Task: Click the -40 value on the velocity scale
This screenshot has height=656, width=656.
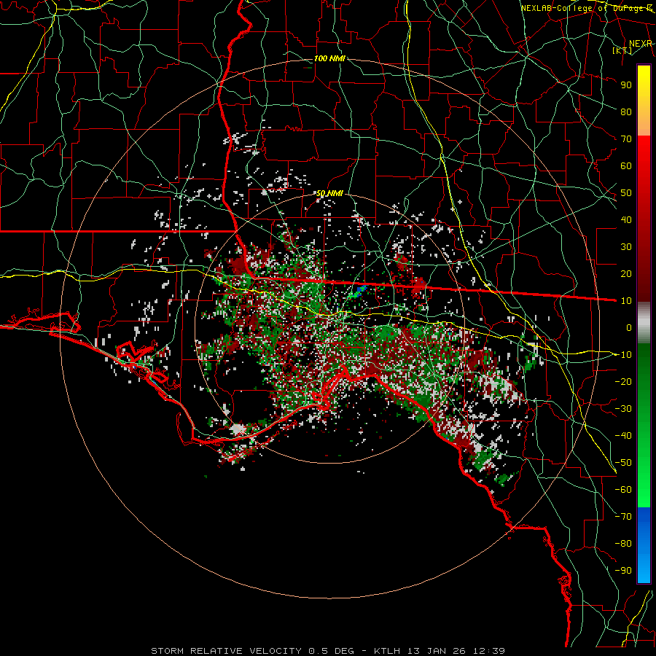Action: (623, 436)
